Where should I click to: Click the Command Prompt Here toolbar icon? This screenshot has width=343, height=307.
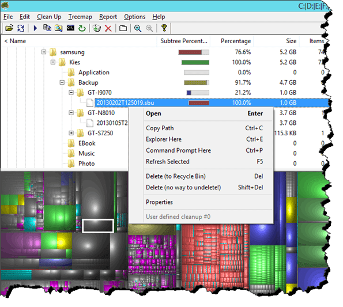[x=70, y=28]
